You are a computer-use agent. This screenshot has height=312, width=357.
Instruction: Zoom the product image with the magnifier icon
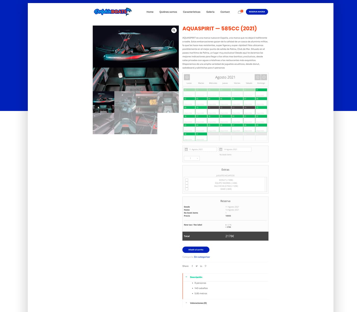click(x=174, y=30)
